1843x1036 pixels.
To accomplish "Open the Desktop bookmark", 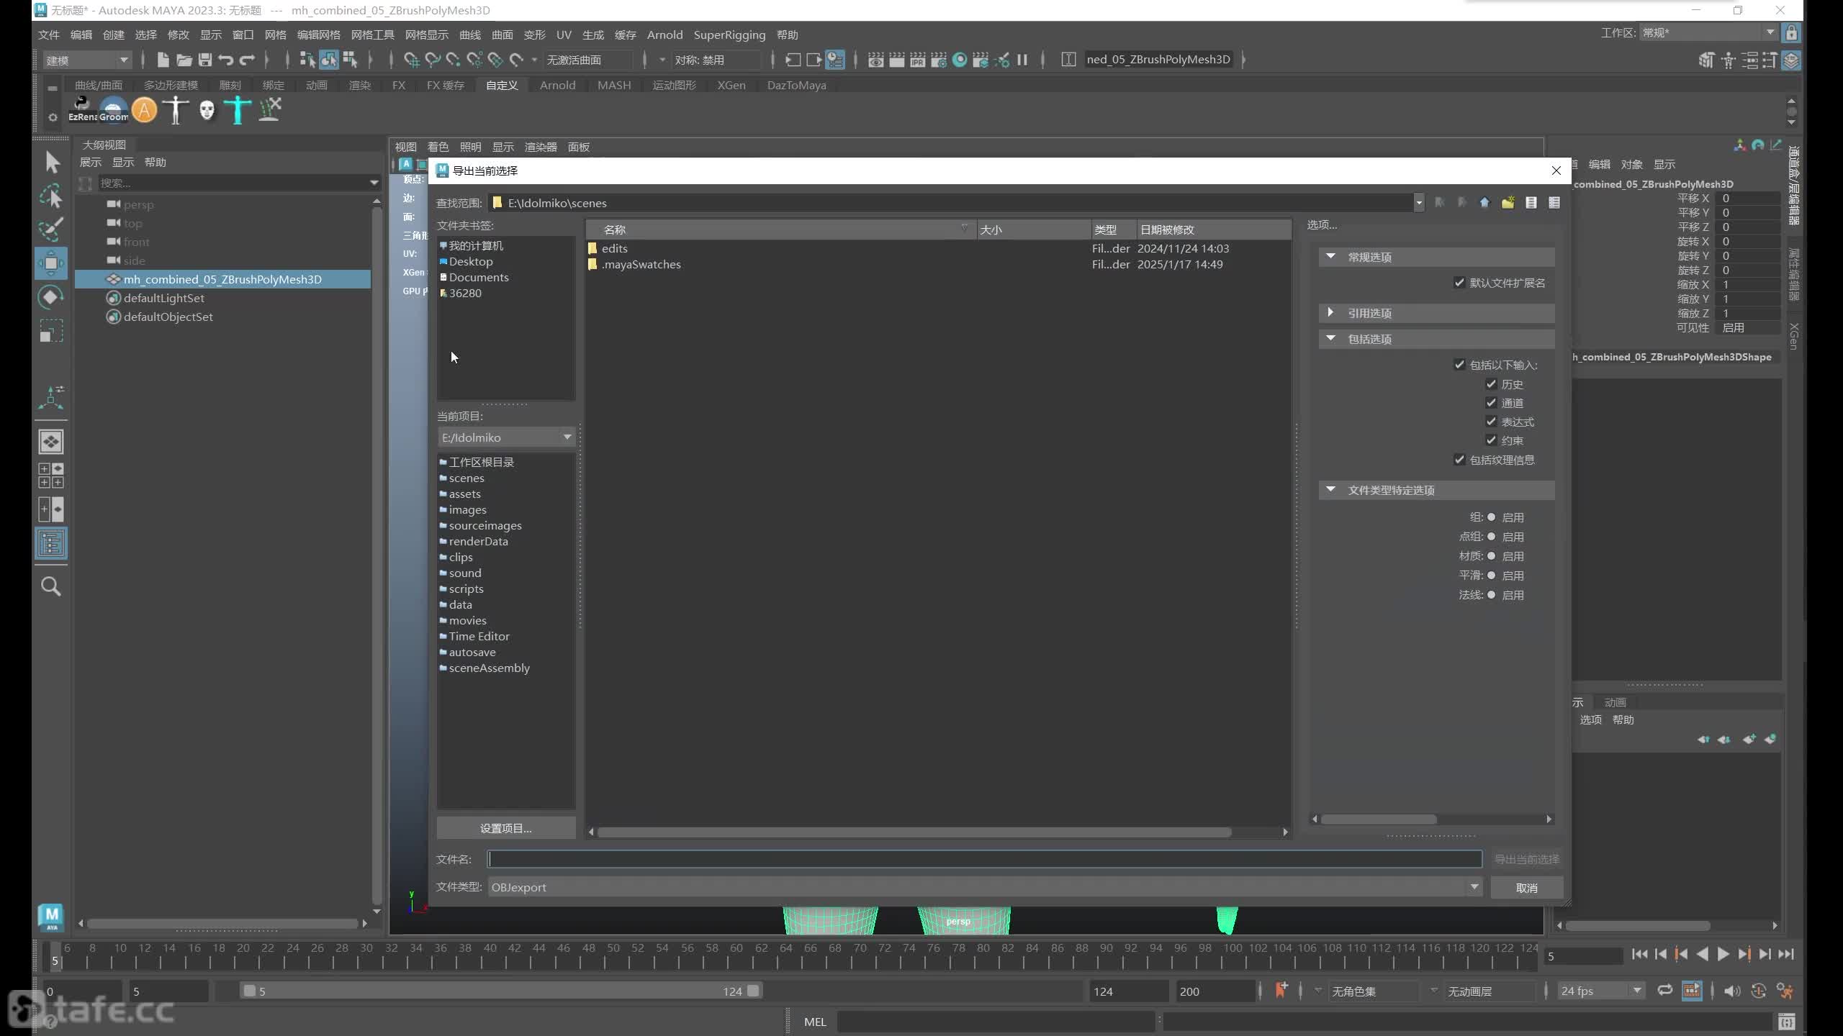I will point(470,261).
